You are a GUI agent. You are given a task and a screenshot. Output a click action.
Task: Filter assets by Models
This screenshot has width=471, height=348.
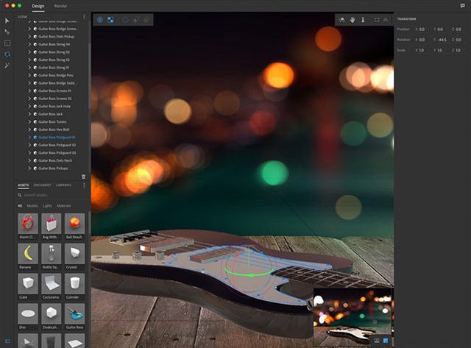(32, 206)
